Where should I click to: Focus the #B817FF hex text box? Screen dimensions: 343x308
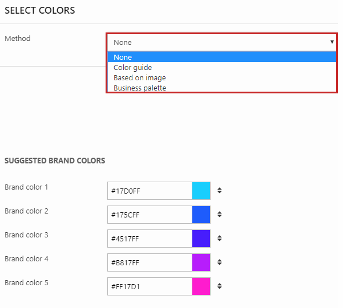150,262
